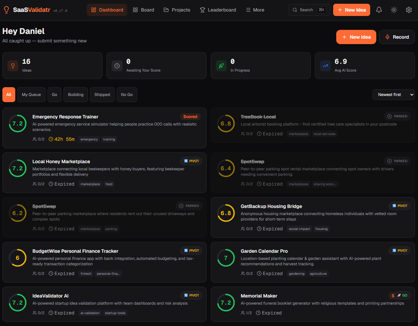Open the Newest first sort dropdown
This screenshot has height=326, width=418.
(394, 95)
